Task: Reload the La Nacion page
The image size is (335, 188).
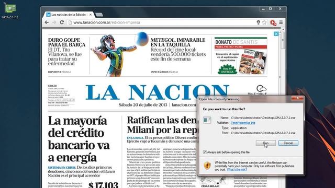Action: pyautogui.click(x=62, y=22)
